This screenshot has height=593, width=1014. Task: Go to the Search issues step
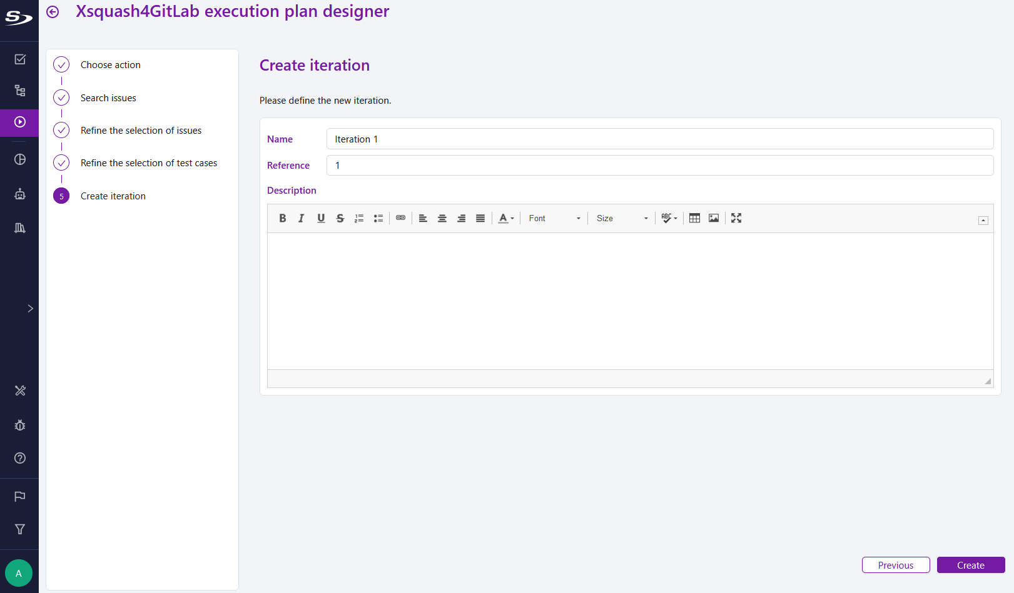(108, 98)
